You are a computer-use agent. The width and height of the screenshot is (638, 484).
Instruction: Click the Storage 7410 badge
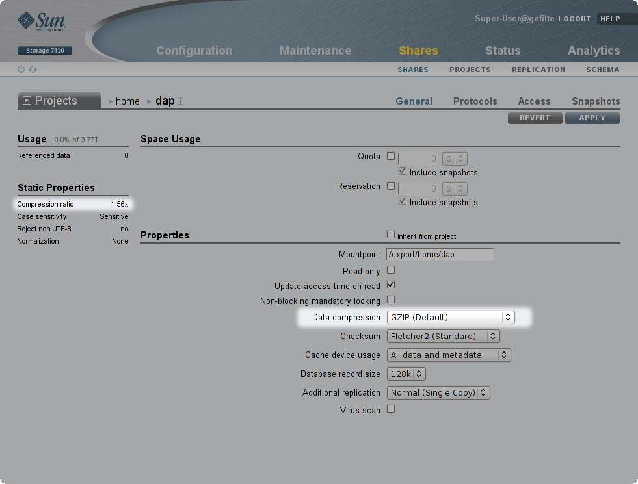point(44,50)
